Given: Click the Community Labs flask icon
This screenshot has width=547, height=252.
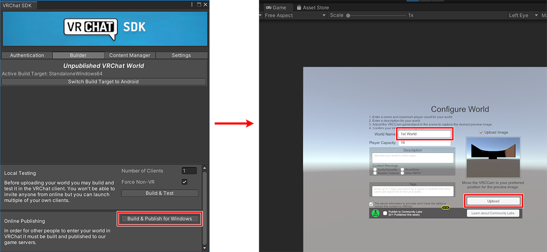Looking at the screenshot, I should click(376, 213).
